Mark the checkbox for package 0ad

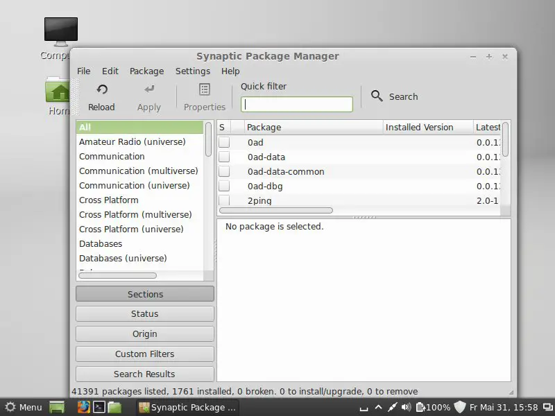224,142
